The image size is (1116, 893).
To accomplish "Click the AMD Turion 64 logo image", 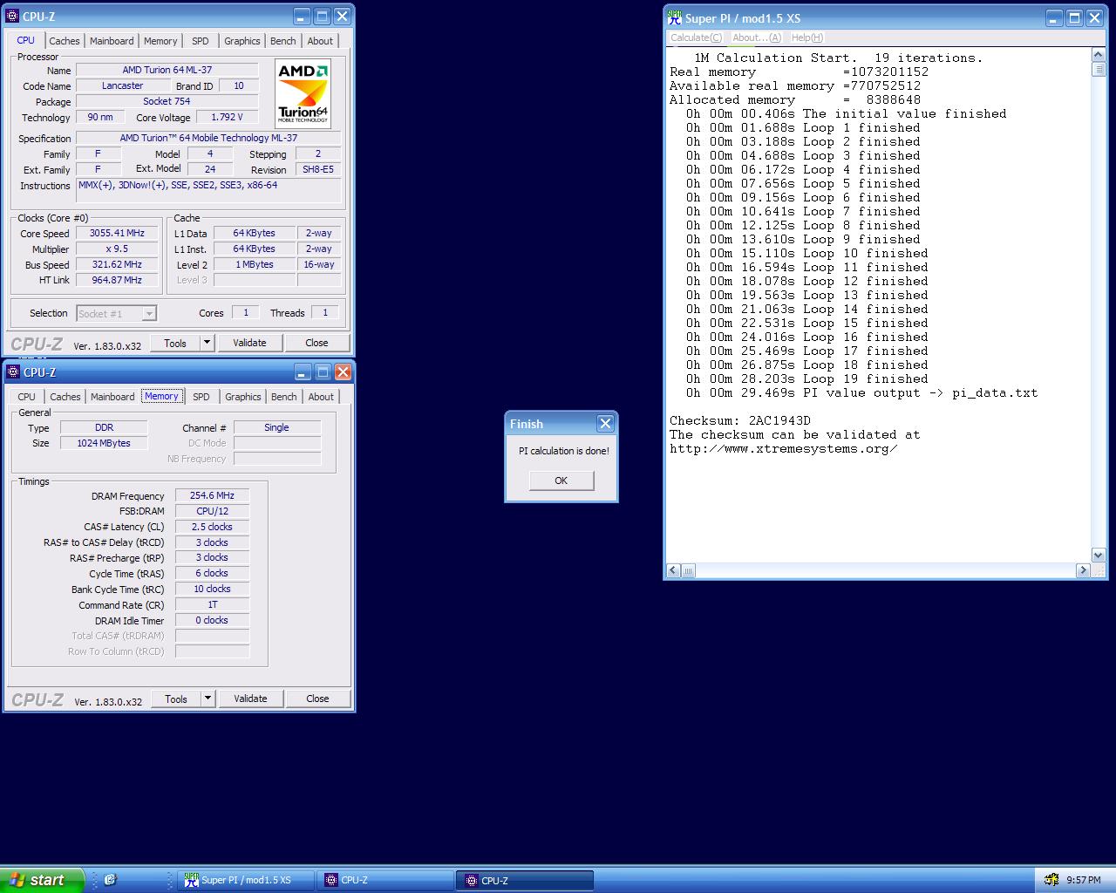I will (x=303, y=93).
